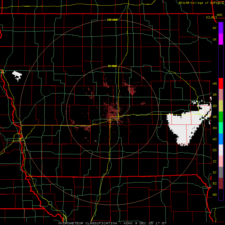Click the white DS legend color swatch
225x225 pixels.
point(221,150)
